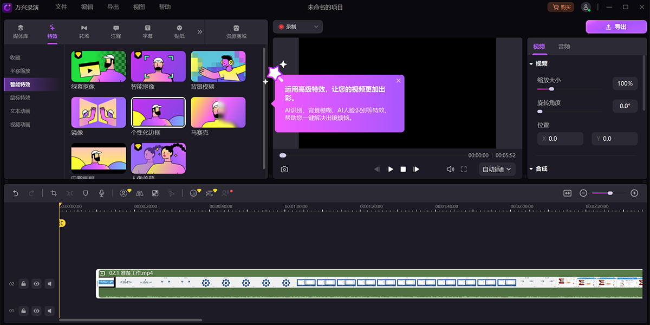Click the mirror flip icon

[x=139, y=193]
